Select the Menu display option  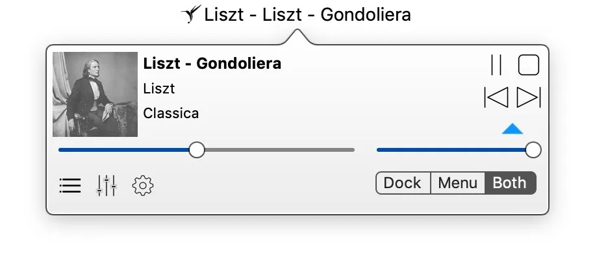coord(457,183)
